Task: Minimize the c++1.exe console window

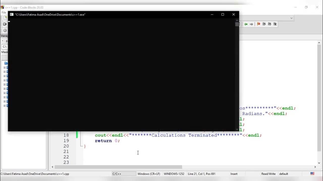Action: click(212, 15)
